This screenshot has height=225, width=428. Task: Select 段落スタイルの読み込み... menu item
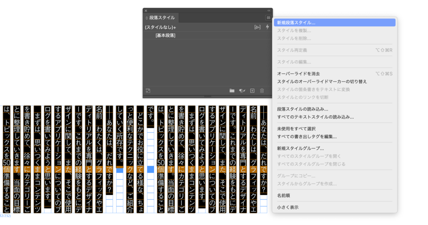[302, 109]
